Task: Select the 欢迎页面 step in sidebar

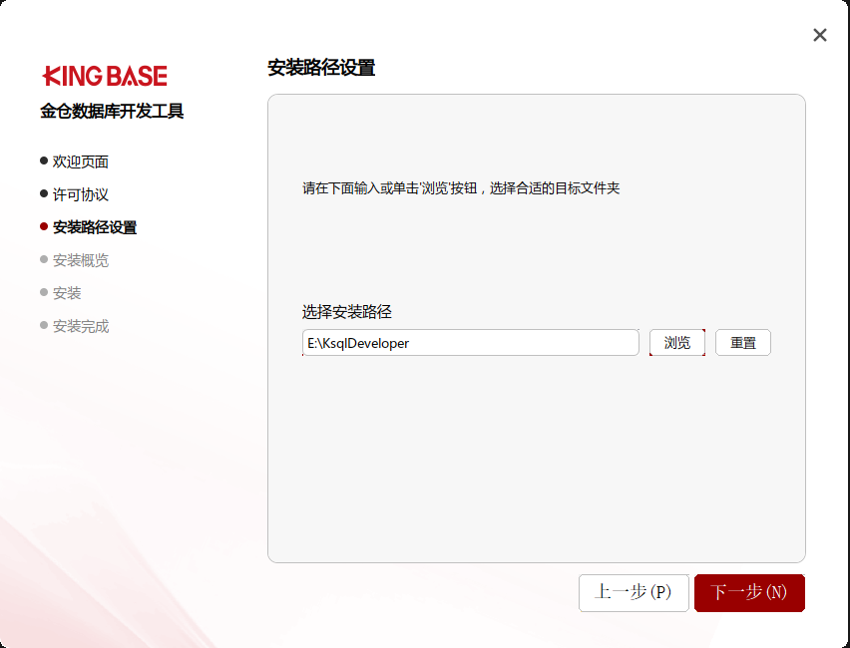Action: click(80, 162)
